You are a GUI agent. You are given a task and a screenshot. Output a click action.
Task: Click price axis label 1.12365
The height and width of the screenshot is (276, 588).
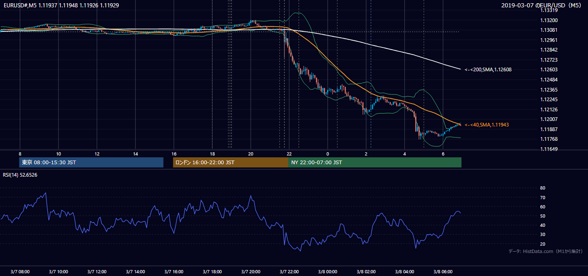click(549, 90)
